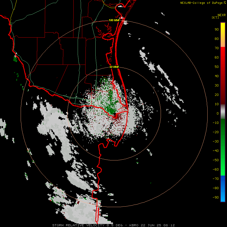Screen dimensions: 227x227
Task: Click the 30 value on the velocity scale
Action: tap(217, 86)
